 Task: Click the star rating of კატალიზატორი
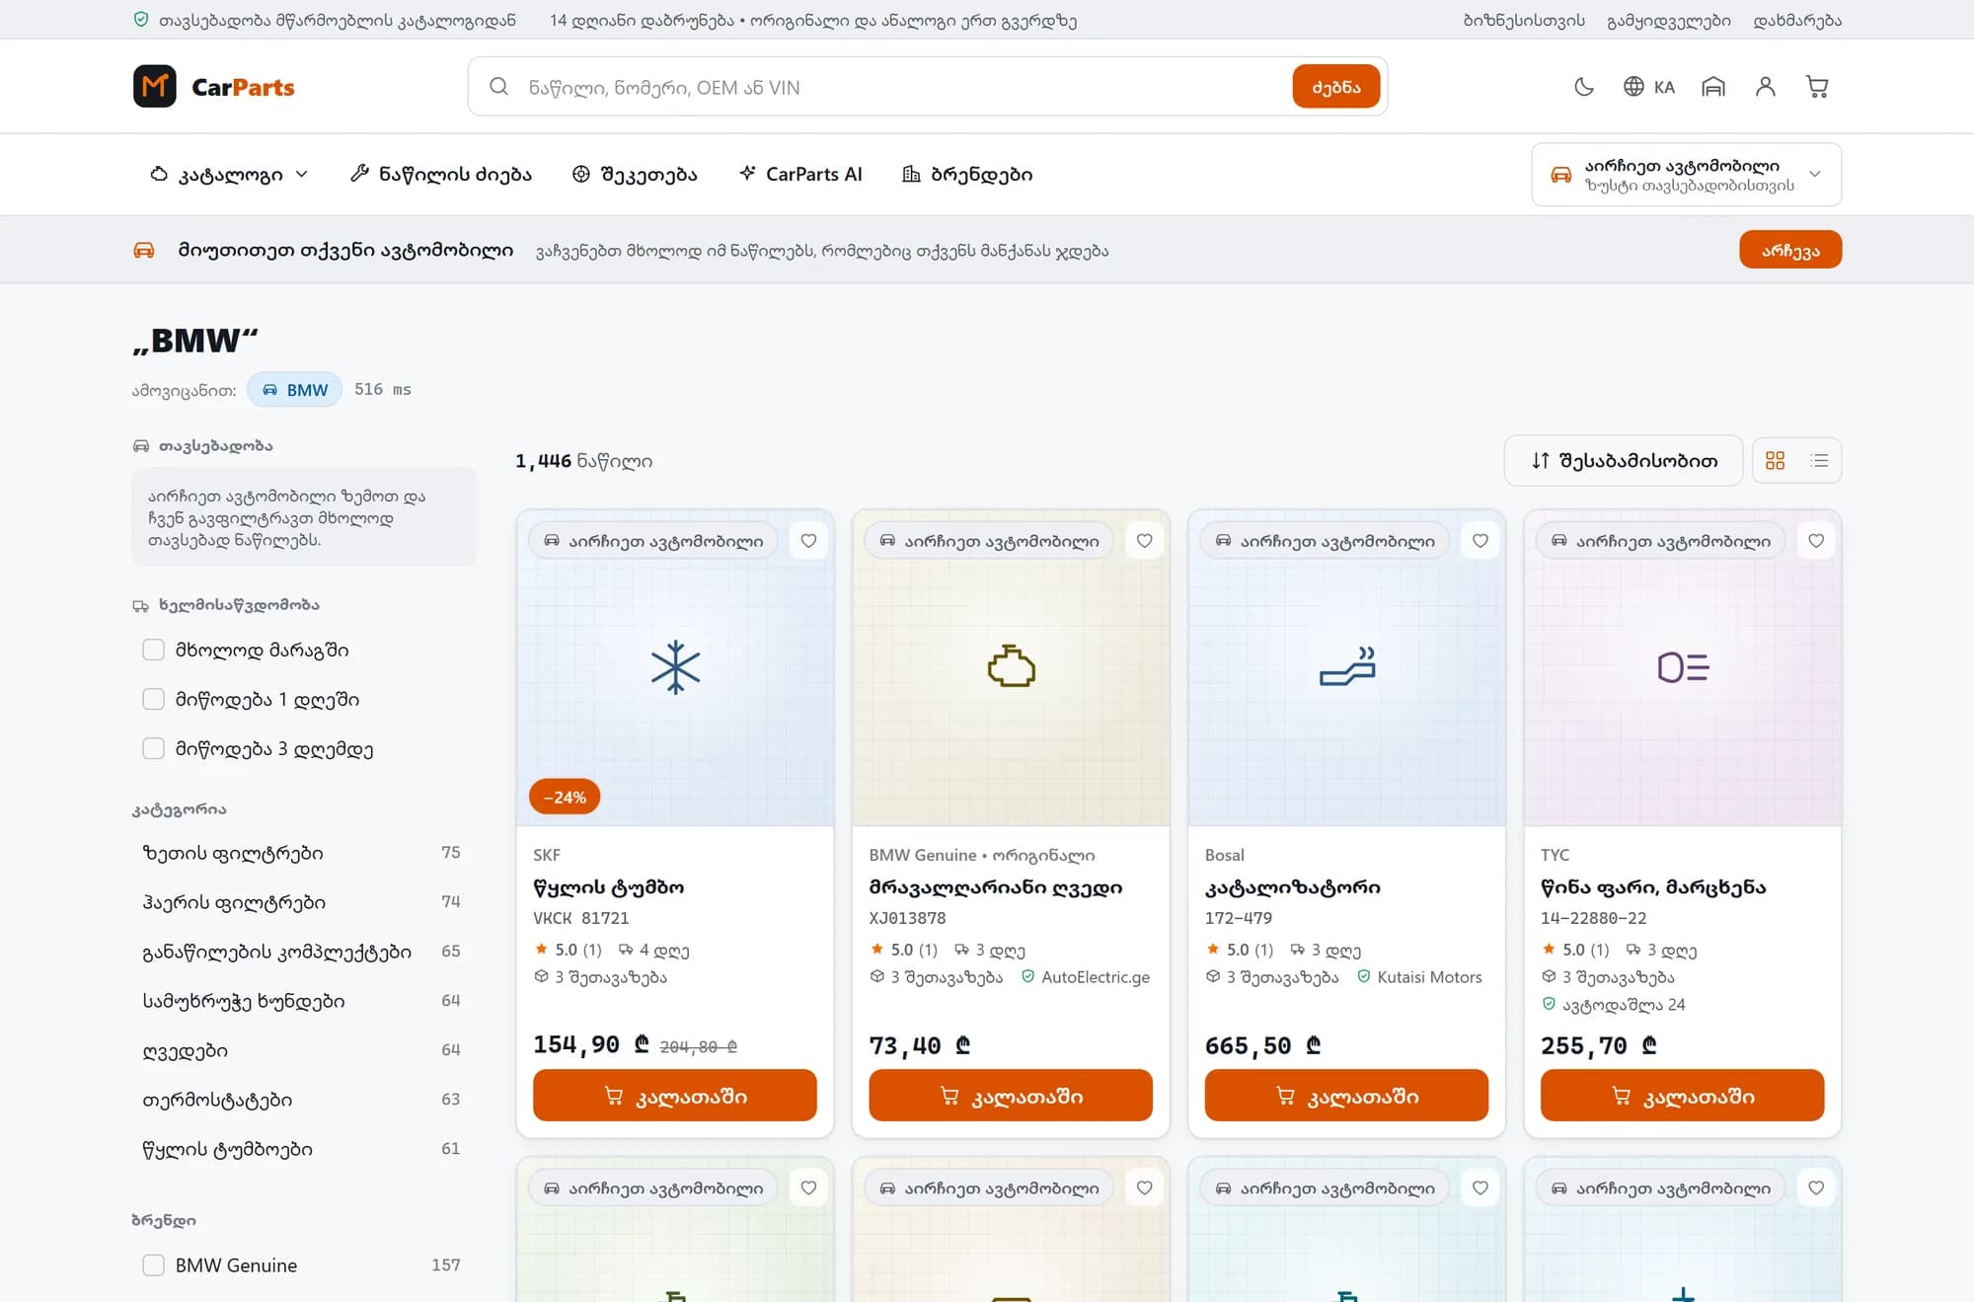(x=1240, y=950)
